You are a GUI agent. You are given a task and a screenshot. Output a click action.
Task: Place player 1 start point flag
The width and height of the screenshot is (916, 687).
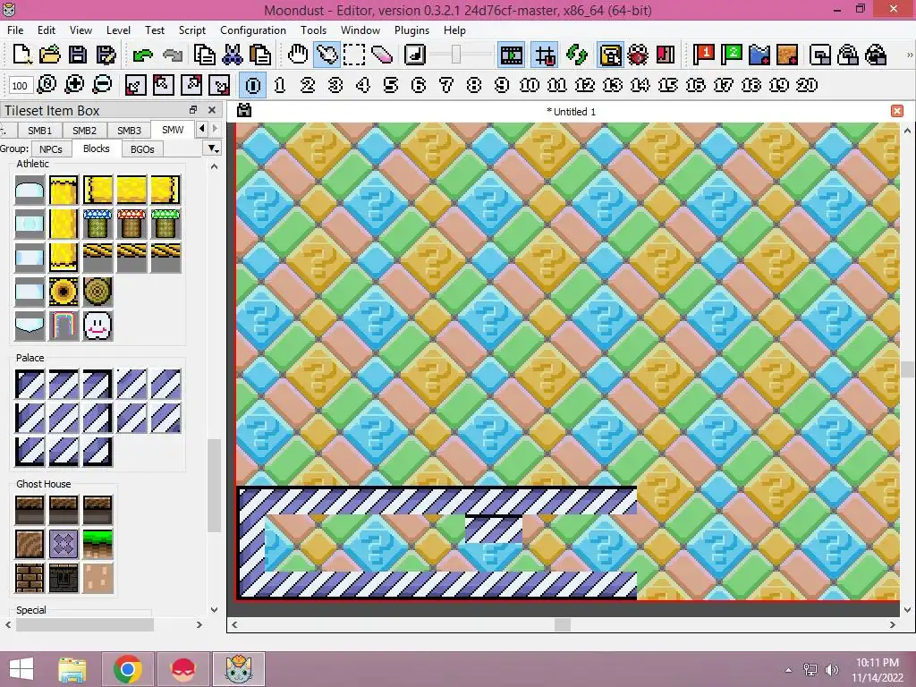click(703, 55)
